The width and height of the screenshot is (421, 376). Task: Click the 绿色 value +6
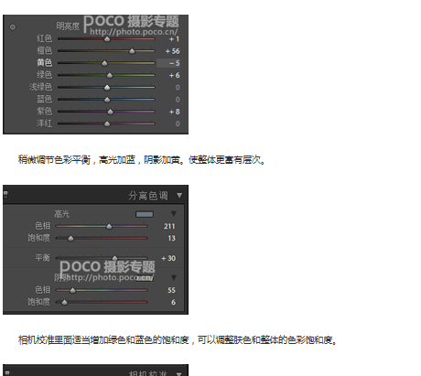click(x=175, y=75)
